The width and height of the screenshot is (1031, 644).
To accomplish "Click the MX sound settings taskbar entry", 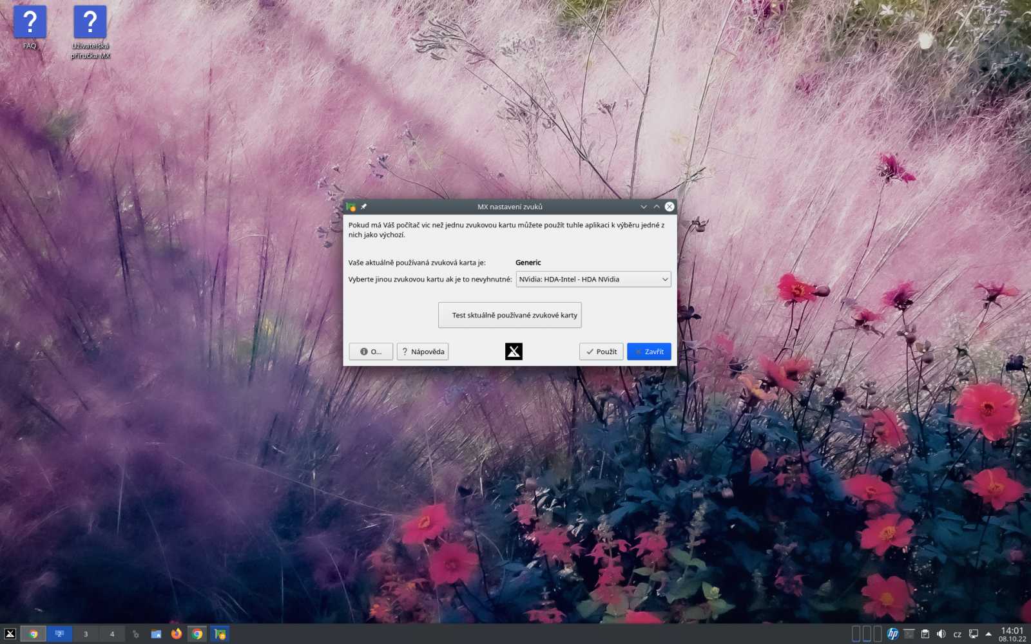I will pos(220,634).
